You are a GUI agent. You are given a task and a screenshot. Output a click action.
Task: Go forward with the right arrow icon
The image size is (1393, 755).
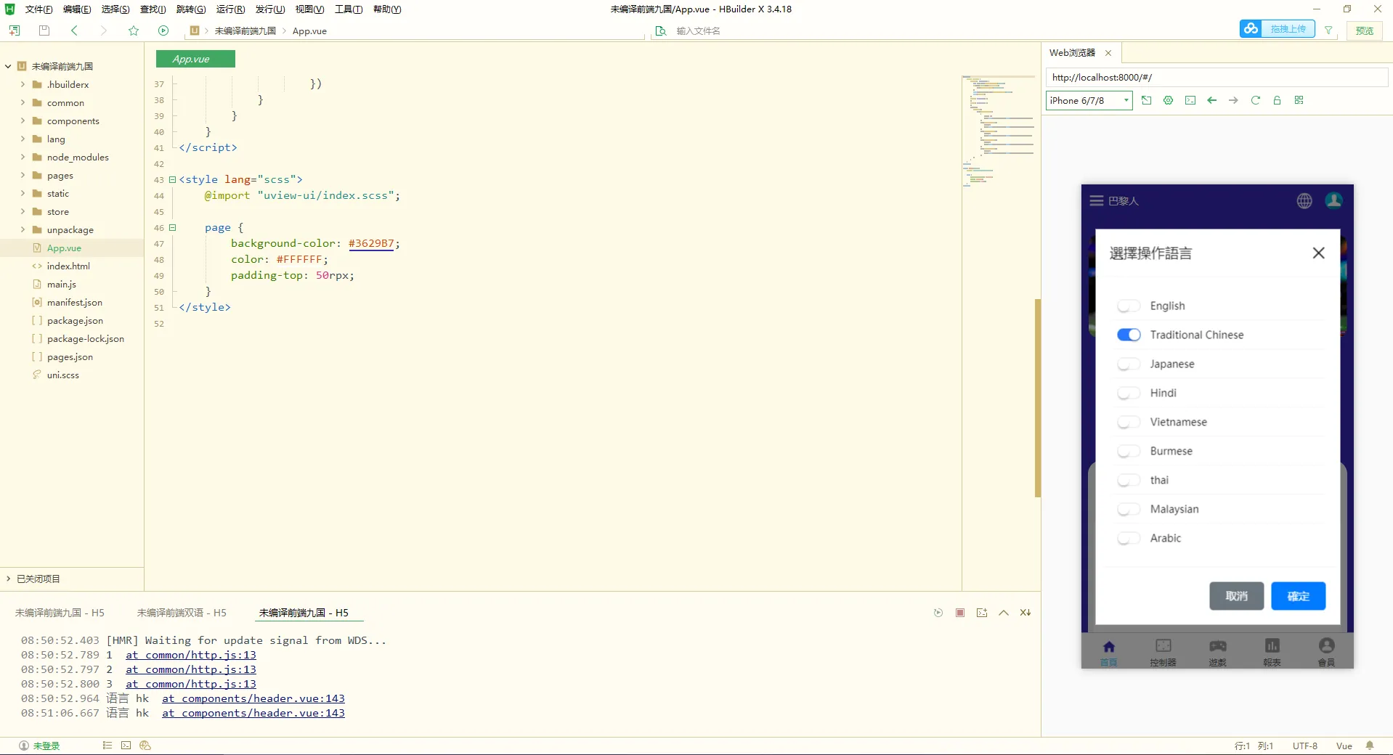click(103, 30)
